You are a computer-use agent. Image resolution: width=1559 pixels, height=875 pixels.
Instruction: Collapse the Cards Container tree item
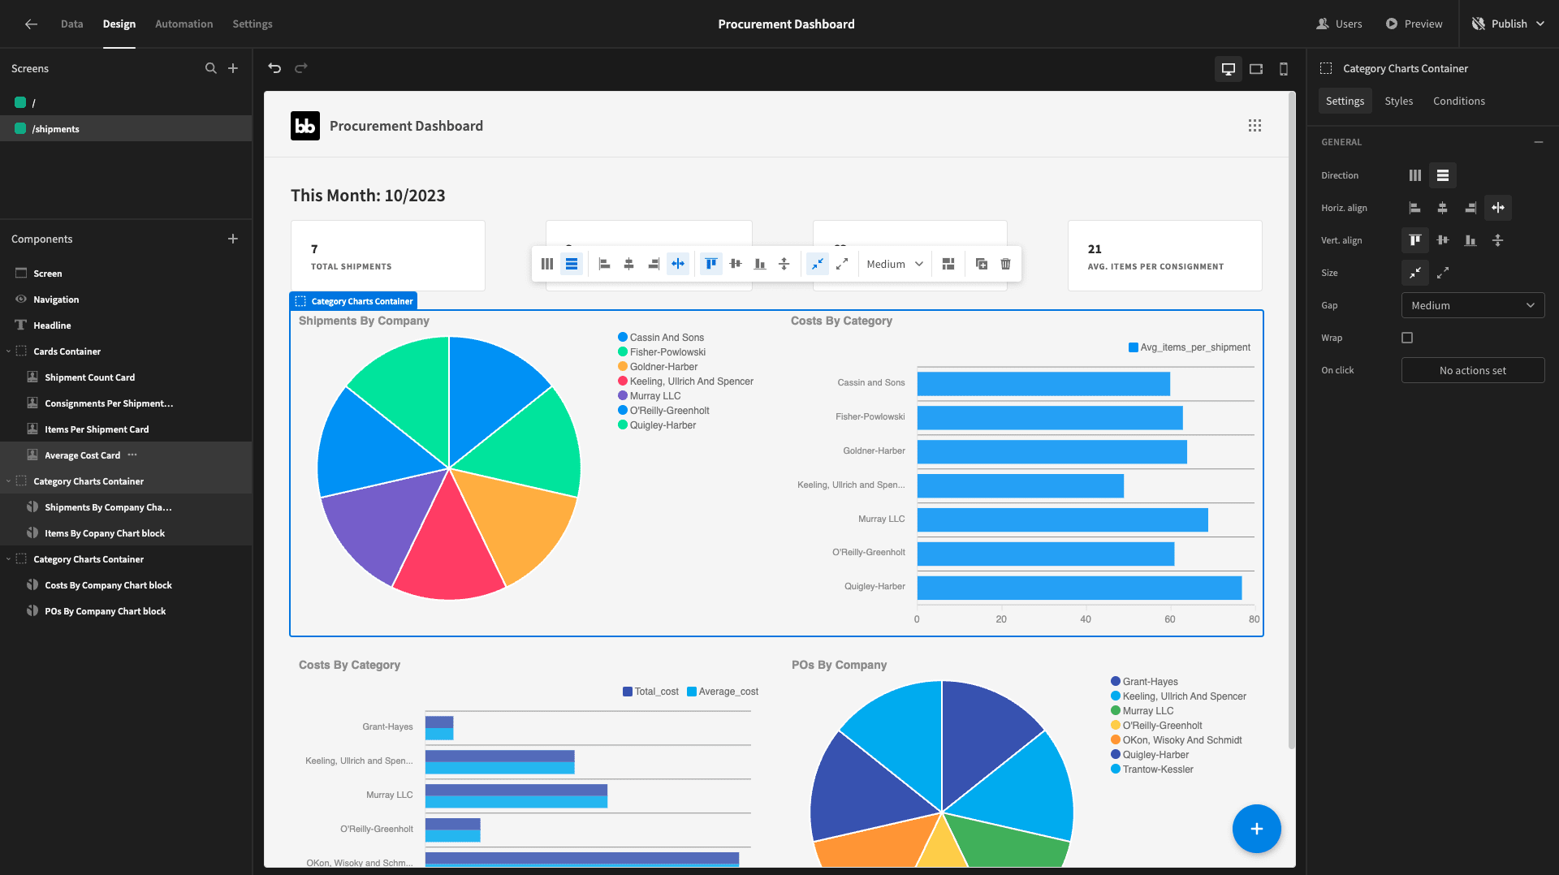click(x=9, y=351)
